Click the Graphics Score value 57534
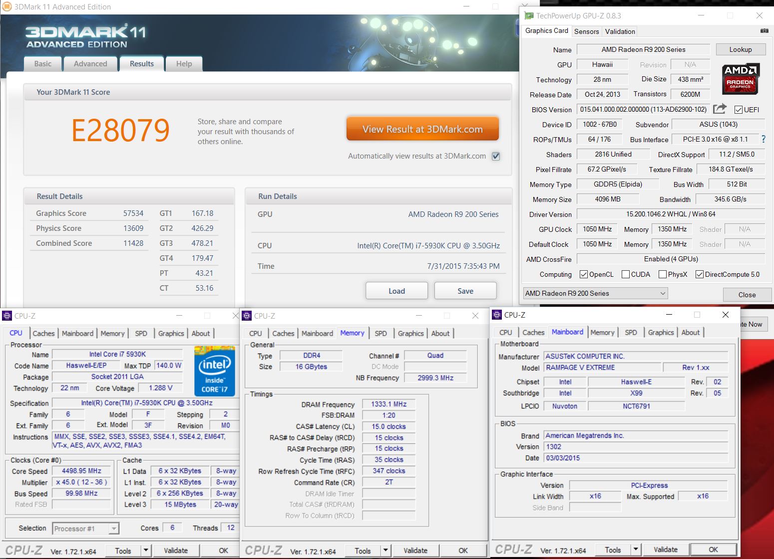This screenshot has height=559, width=774. pos(133,213)
